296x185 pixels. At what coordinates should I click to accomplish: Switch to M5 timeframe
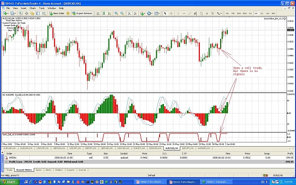pyautogui.click(x=233, y=13)
